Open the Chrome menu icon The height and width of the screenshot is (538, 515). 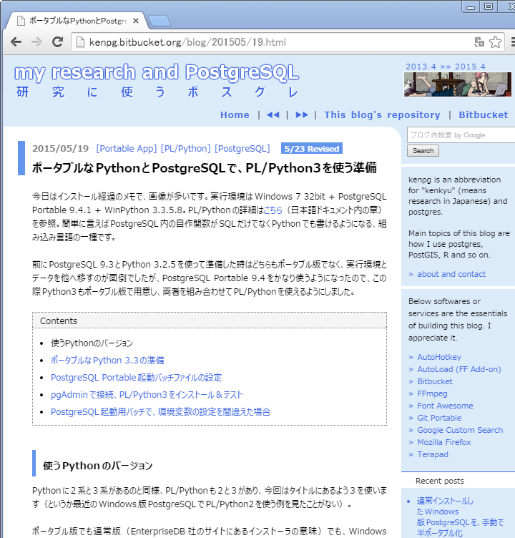coord(513,42)
